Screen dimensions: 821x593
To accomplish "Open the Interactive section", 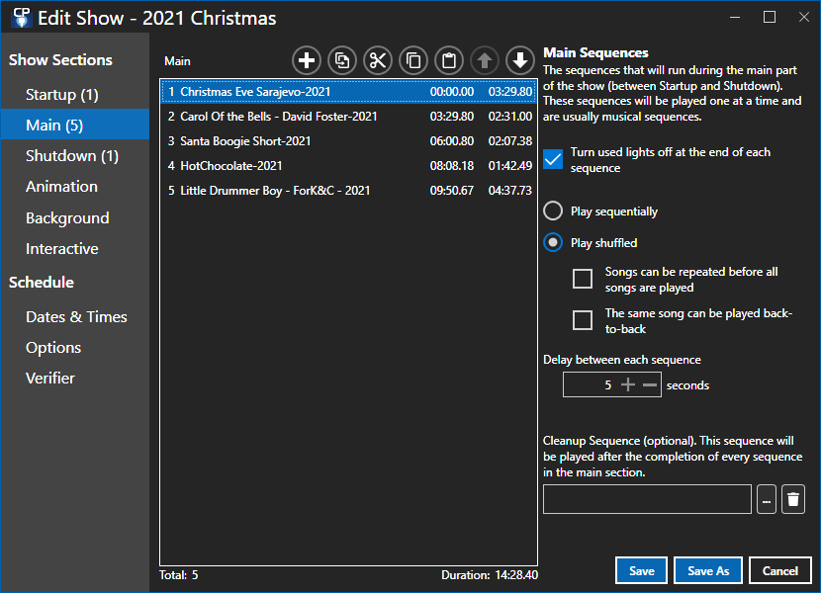I will click(75, 249).
